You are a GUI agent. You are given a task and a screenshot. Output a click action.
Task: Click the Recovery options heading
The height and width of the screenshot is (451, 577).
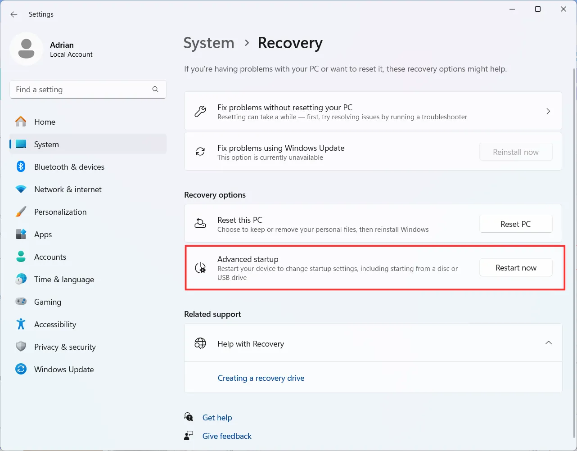tap(215, 195)
